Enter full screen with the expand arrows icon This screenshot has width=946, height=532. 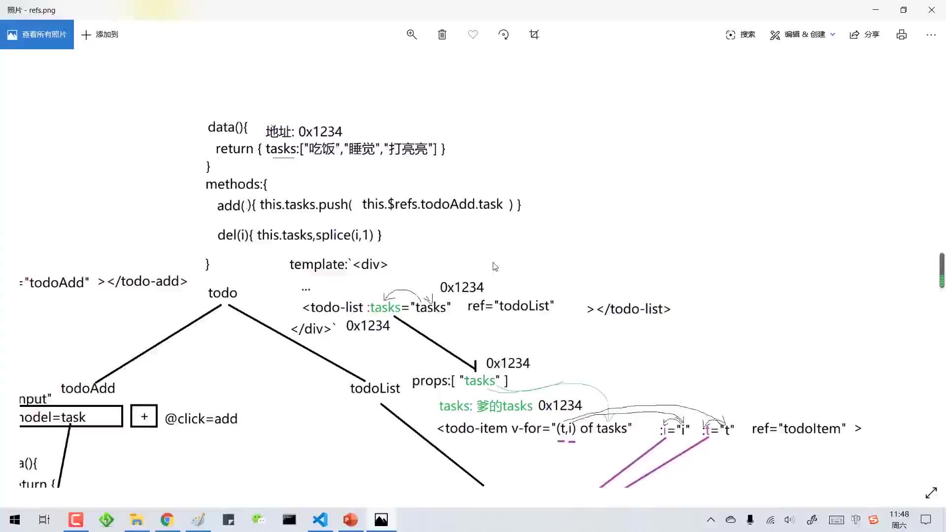931,493
